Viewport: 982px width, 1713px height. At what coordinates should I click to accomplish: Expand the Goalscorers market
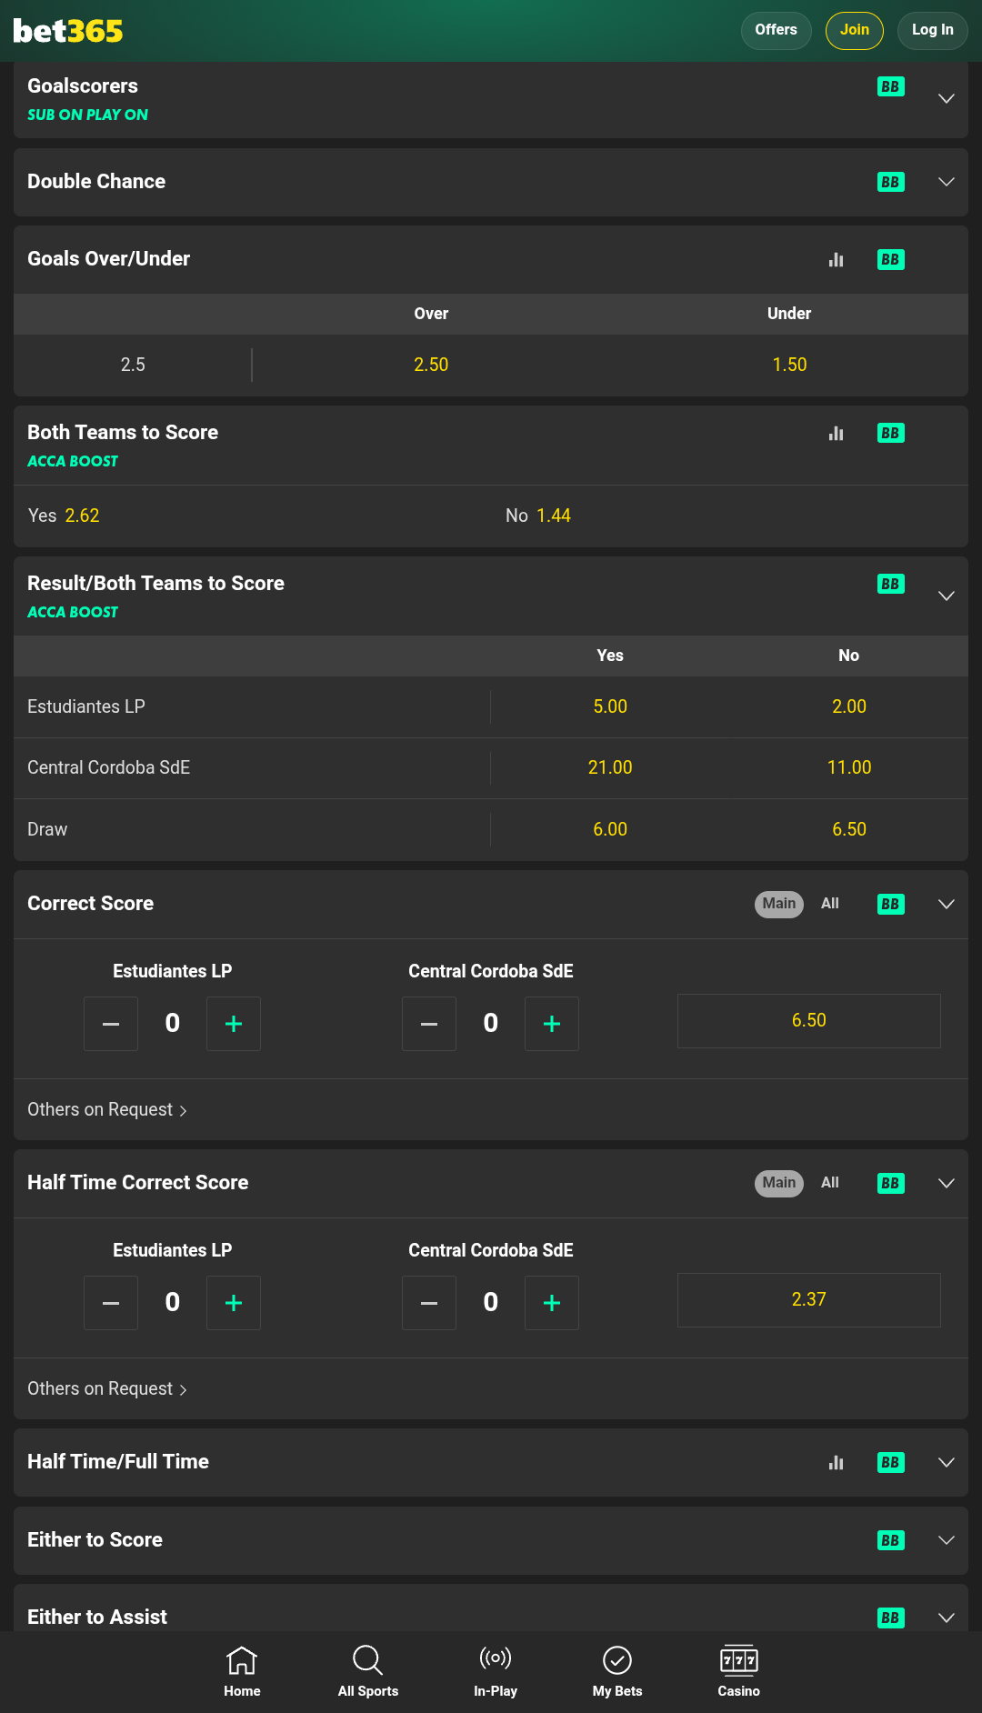[x=947, y=98]
